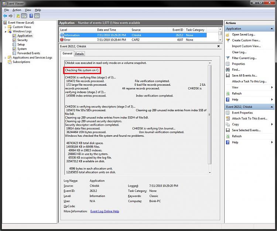Click Clear Log action
The height and width of the screenshot is (231, 277).
click(x=239, y=52)
